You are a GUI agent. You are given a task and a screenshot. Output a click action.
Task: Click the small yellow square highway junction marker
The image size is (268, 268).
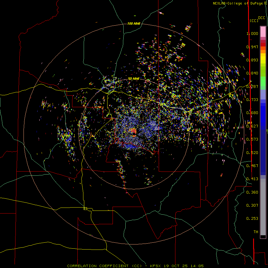[x=85, y=208]
